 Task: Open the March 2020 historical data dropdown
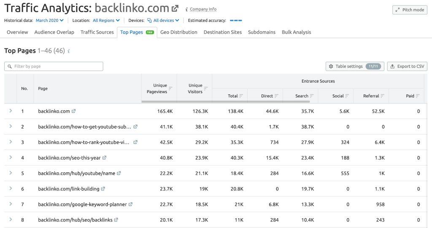(50, 20)
